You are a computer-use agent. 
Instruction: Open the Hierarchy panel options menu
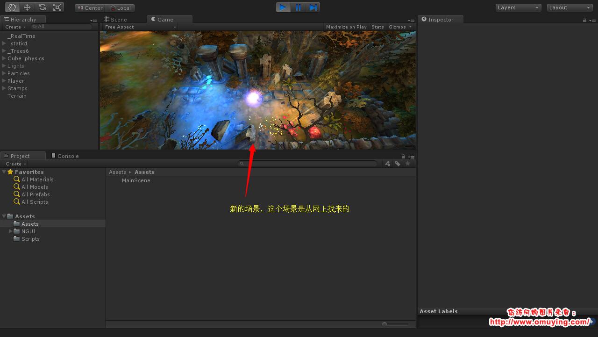pos(93,21)
